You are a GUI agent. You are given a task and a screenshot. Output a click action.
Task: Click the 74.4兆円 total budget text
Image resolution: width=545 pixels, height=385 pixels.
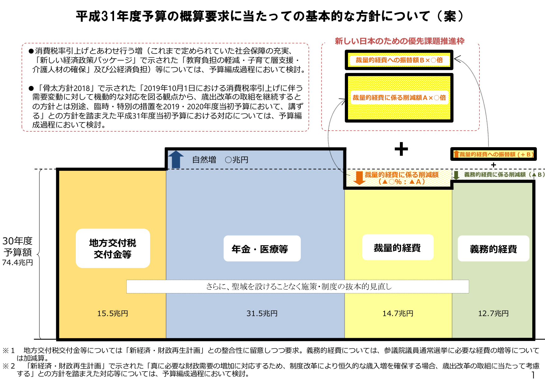pyautogui.click(x=18, y=263)
